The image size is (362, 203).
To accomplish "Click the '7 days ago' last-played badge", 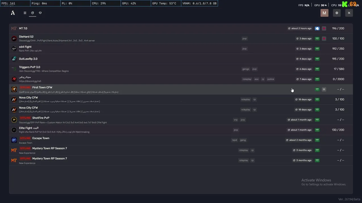I will [x=304, y=79].
